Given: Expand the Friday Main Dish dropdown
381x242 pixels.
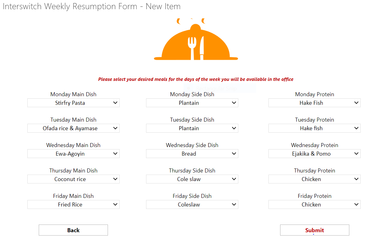Looking at the screenshot, I should [73, 205].
